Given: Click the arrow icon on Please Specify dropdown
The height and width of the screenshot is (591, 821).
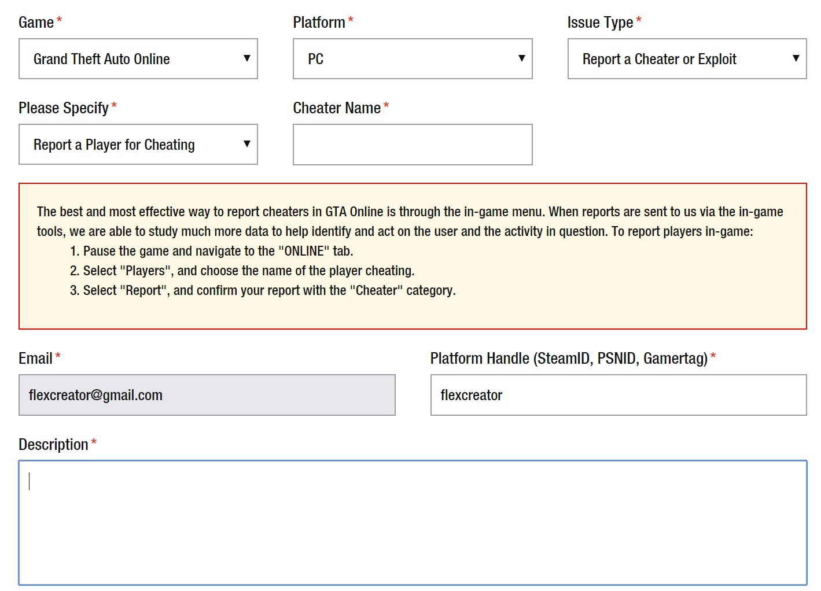Looking at the screenshot, I should pyautogui.click(x=247, y=144).
